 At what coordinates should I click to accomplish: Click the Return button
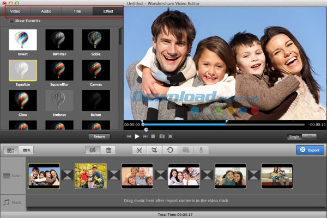tap(99, 136)
